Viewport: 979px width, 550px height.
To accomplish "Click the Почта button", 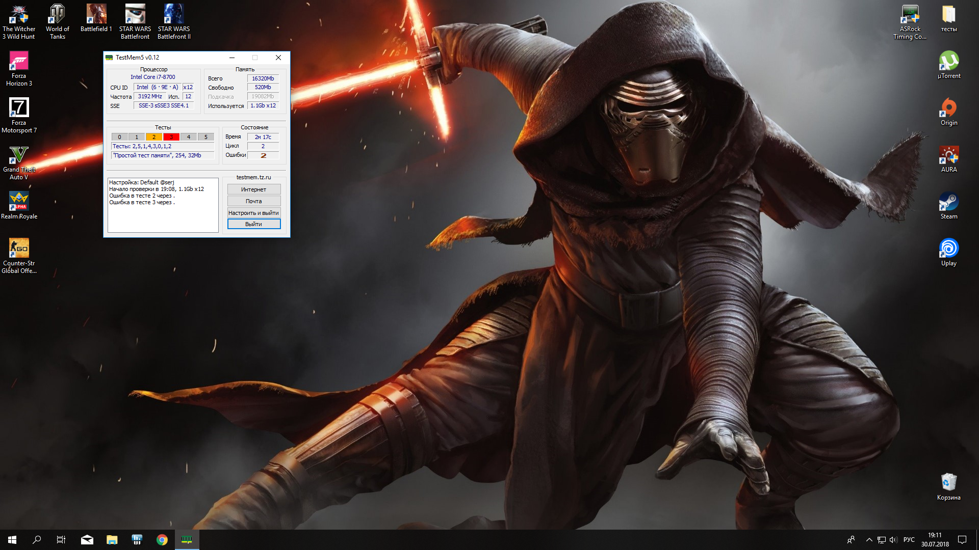I will click(253, 201).
